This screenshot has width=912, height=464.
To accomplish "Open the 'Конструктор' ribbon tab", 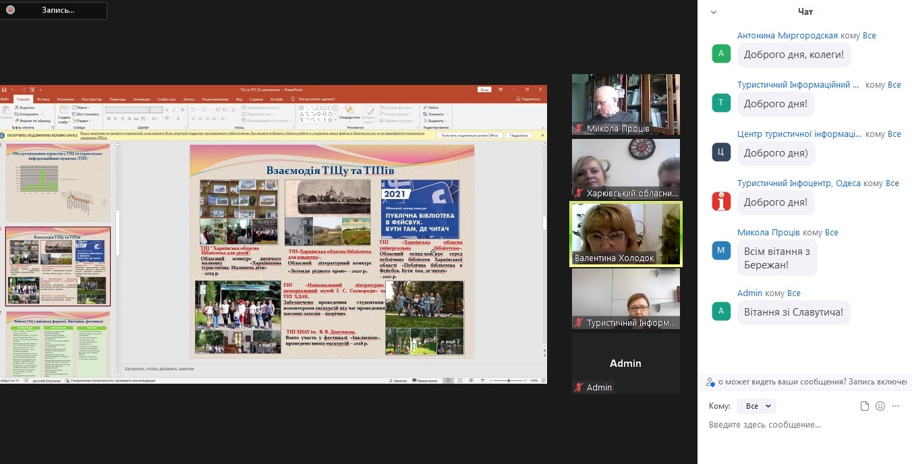I will pyautogui.click(x=92, y=99).
